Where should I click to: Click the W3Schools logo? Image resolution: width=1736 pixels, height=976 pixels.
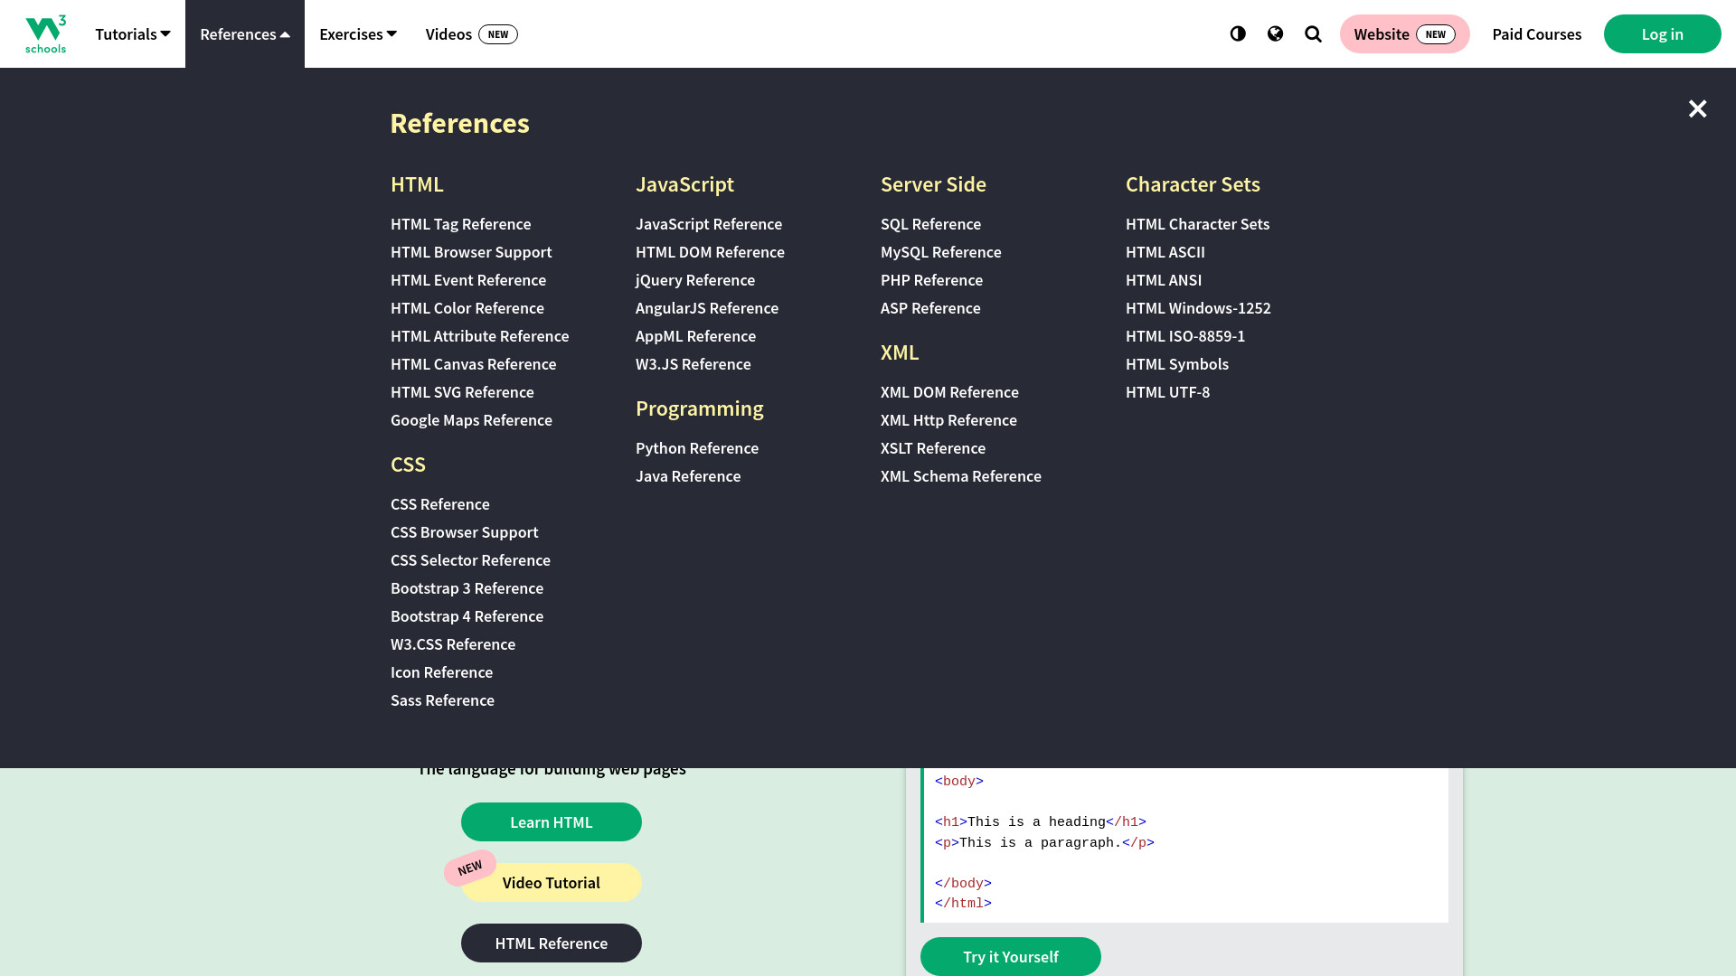click(45, 34)
